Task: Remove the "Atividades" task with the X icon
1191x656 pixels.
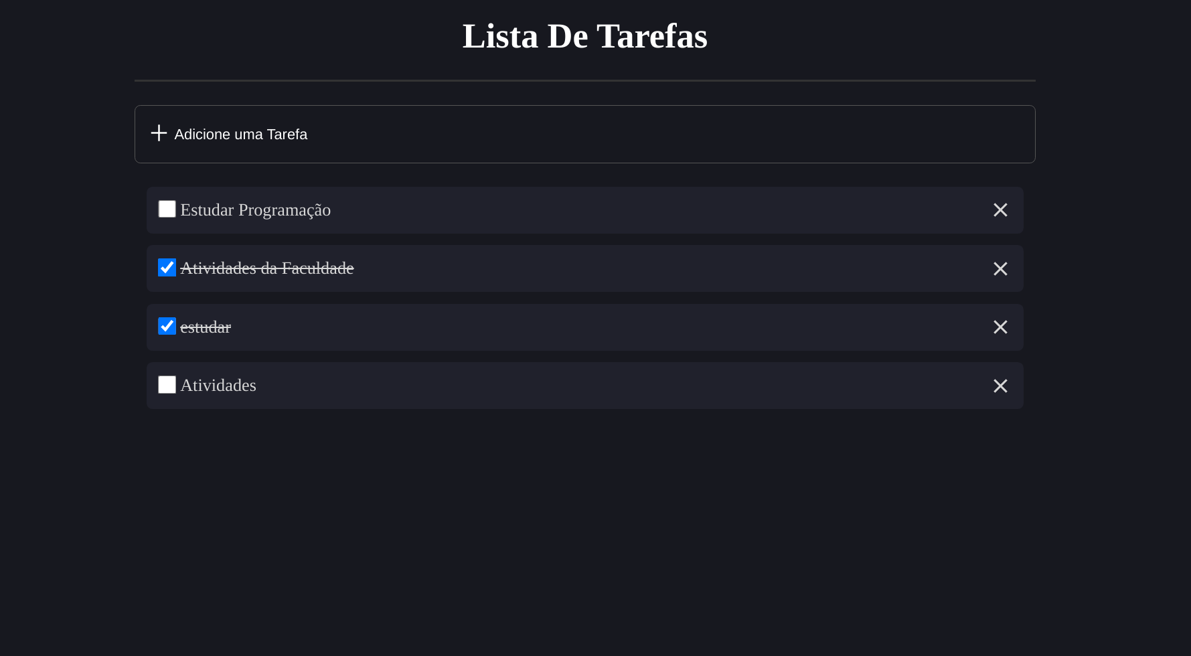Action: coord(1000,386)
